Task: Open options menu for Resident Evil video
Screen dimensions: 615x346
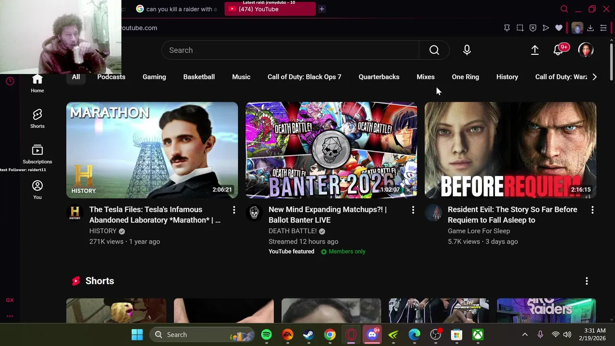Action: pos(592,210)
